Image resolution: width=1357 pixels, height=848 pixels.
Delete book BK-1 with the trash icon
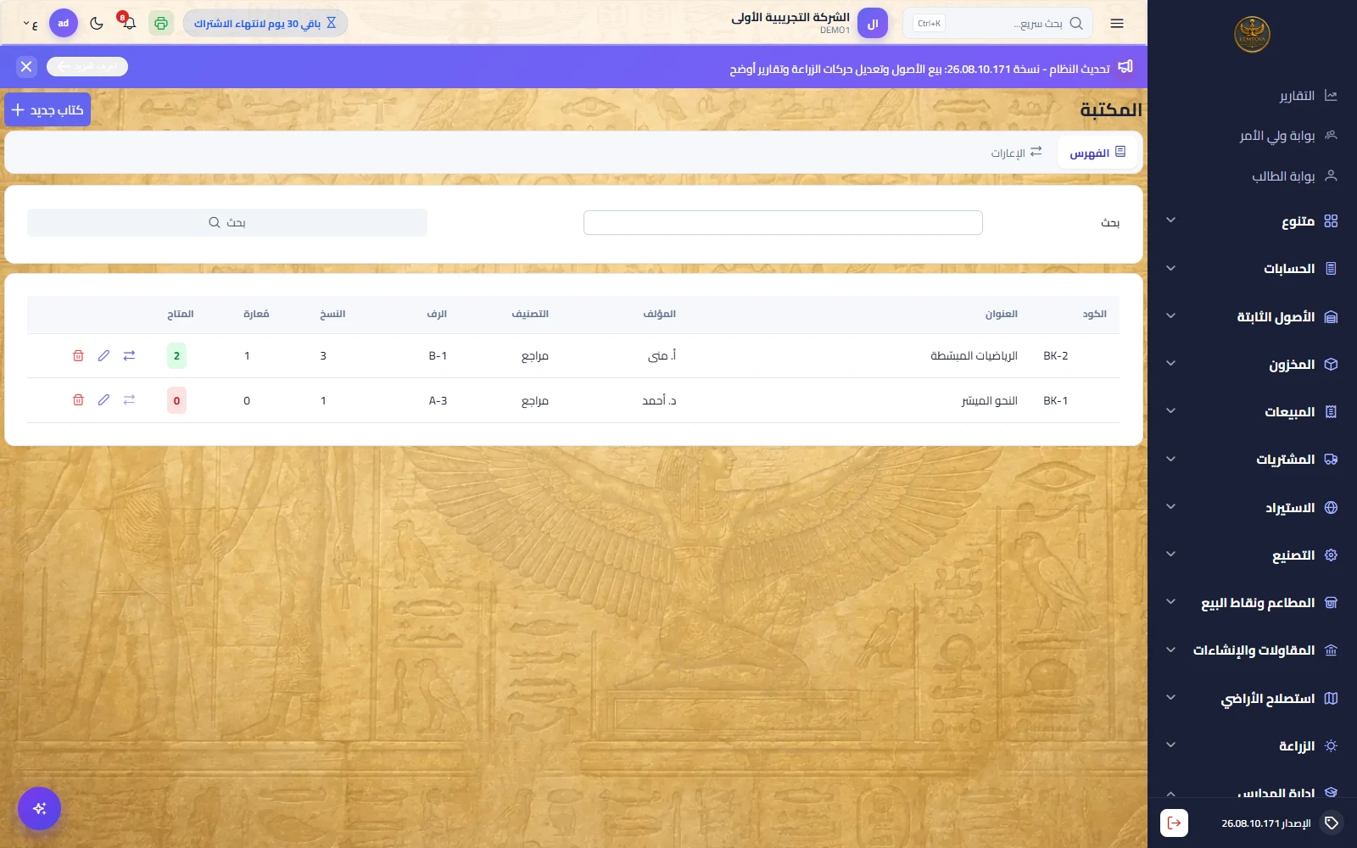[78, 400]
